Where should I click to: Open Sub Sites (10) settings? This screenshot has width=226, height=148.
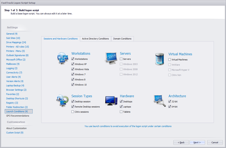point(13,38)
